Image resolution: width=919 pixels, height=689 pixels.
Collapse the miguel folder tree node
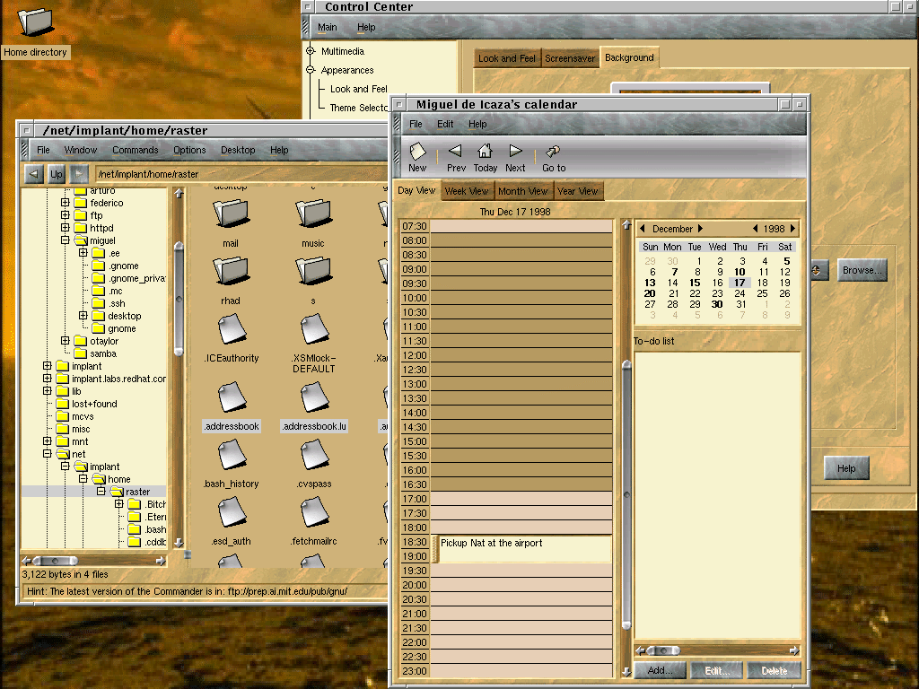(66, 240)
